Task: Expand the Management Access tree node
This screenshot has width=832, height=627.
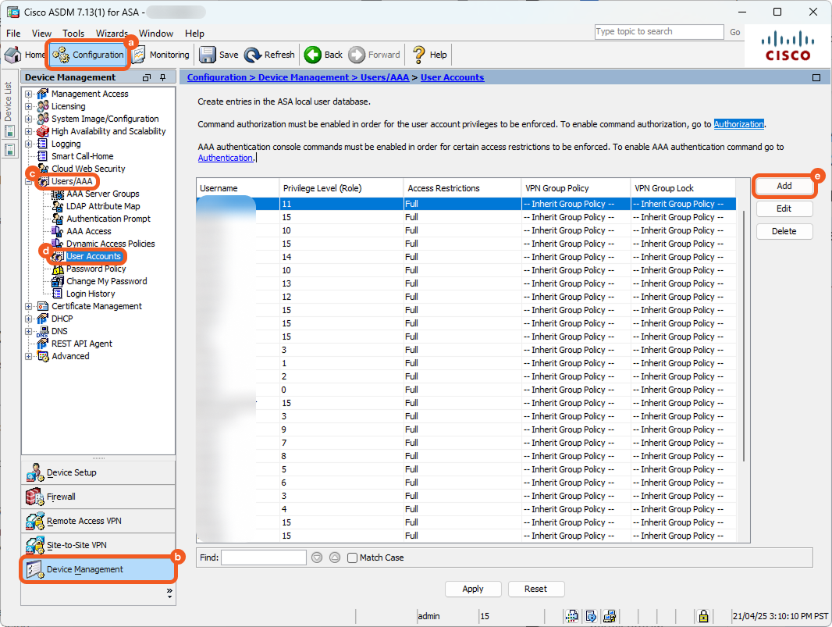Action: 29,94
